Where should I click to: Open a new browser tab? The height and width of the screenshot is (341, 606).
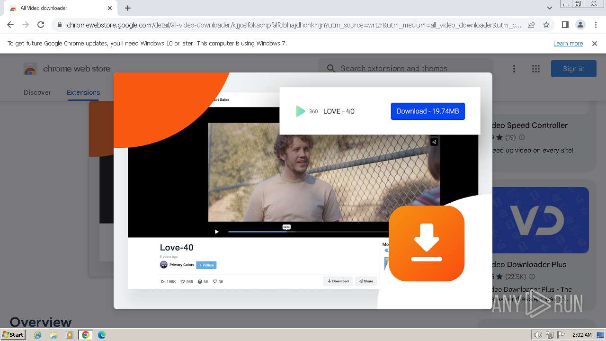pos(128,8)
